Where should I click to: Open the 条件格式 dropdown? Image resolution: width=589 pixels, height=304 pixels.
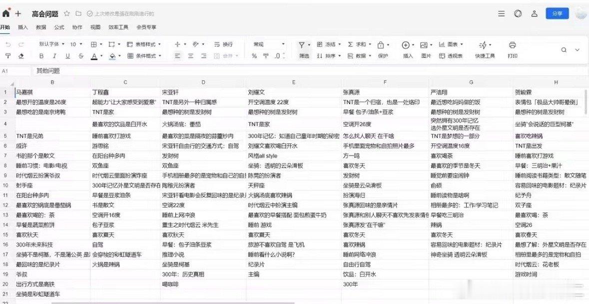[144, 55]
